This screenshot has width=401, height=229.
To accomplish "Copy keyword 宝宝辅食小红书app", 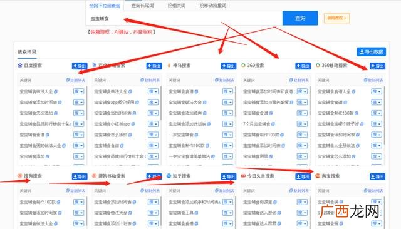I will pos(133,124).
